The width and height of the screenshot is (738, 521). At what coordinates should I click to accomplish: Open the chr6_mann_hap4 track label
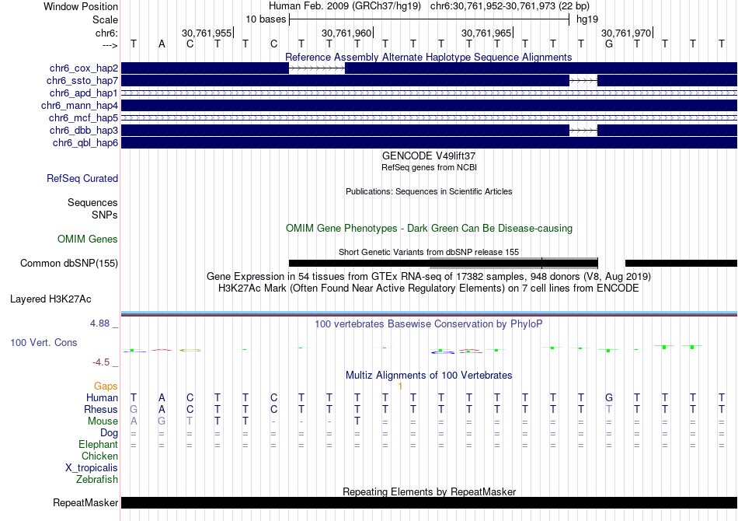[x=79, y=106]
